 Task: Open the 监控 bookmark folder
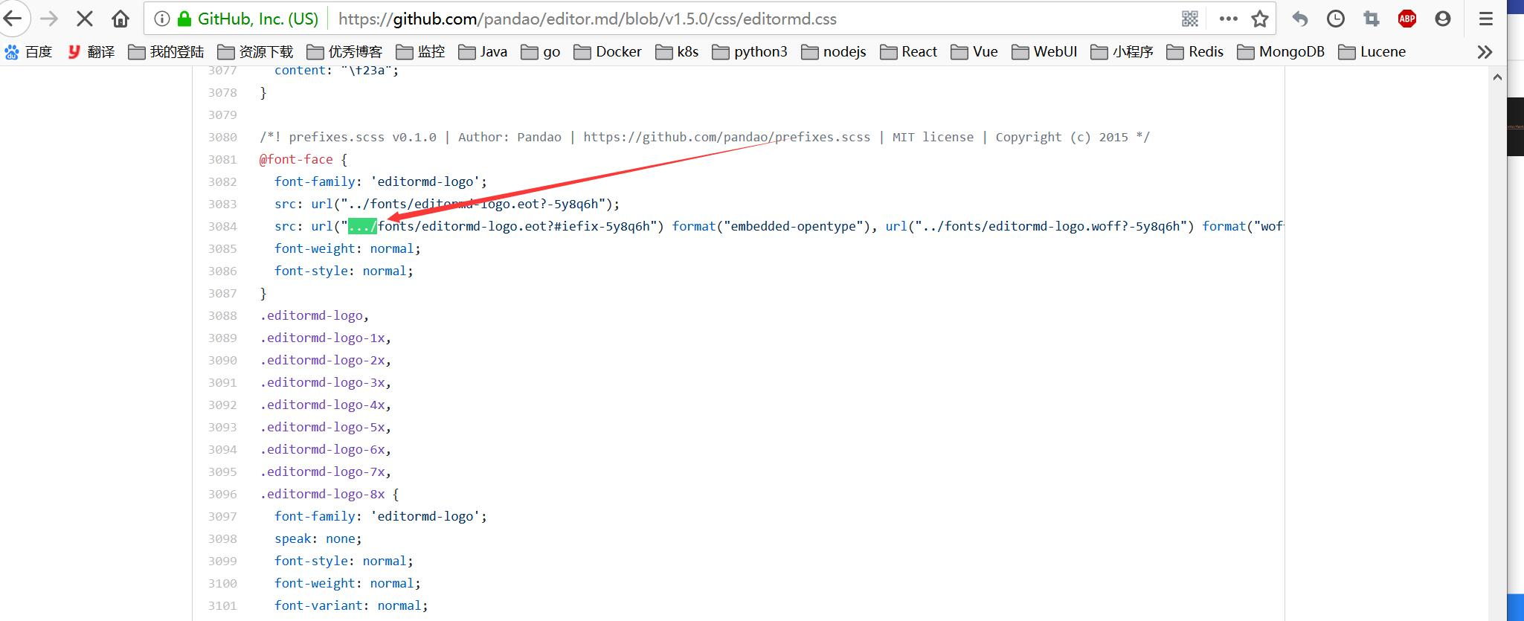(x=420, y=52)
